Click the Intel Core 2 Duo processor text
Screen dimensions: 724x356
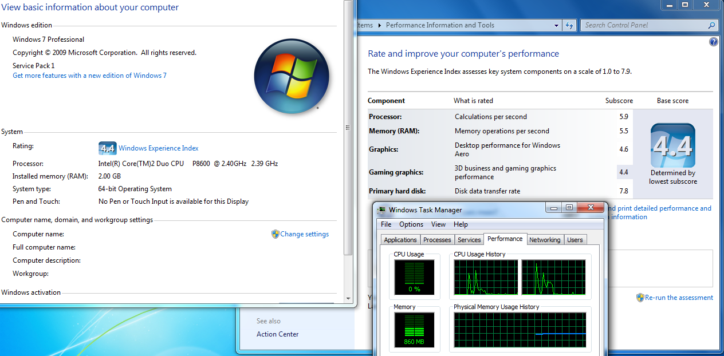click(x=188, y=164)
